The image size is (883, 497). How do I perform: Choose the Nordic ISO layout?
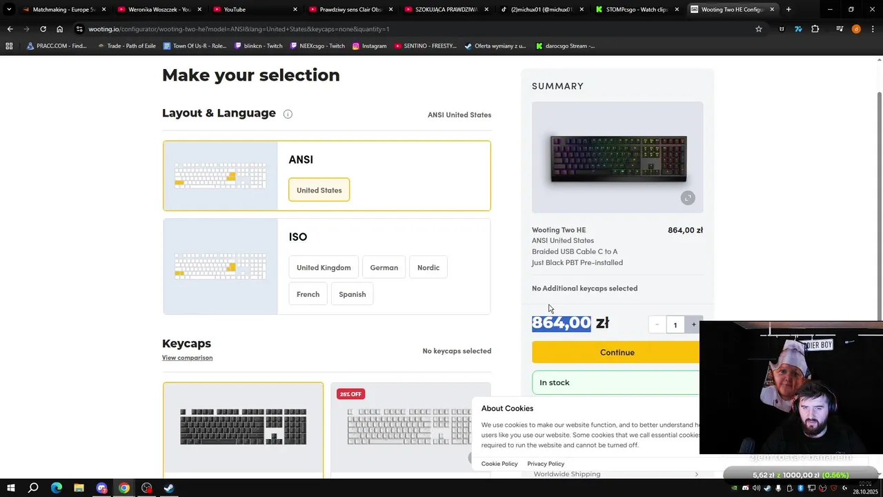coord(428,267)
